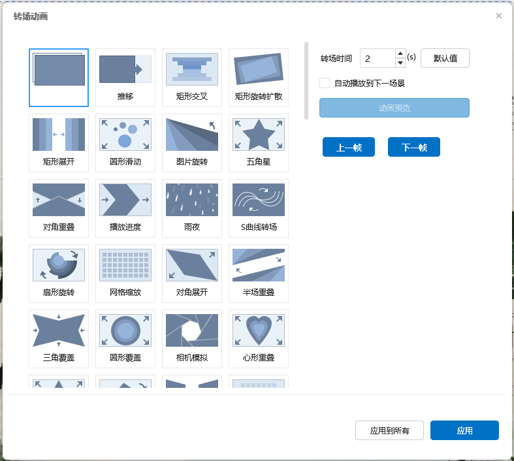Choose the 推移 transition effect
The image size is (514, 461).
[125, 78]
